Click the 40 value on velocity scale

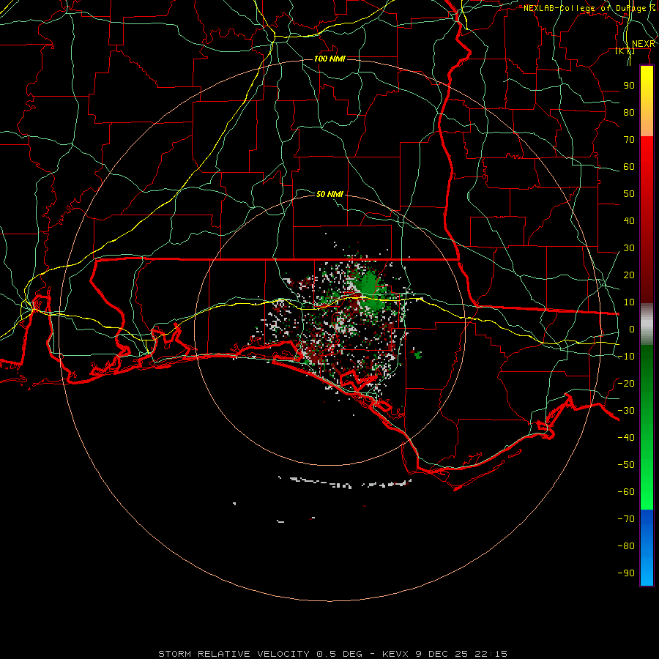point(629,221)
